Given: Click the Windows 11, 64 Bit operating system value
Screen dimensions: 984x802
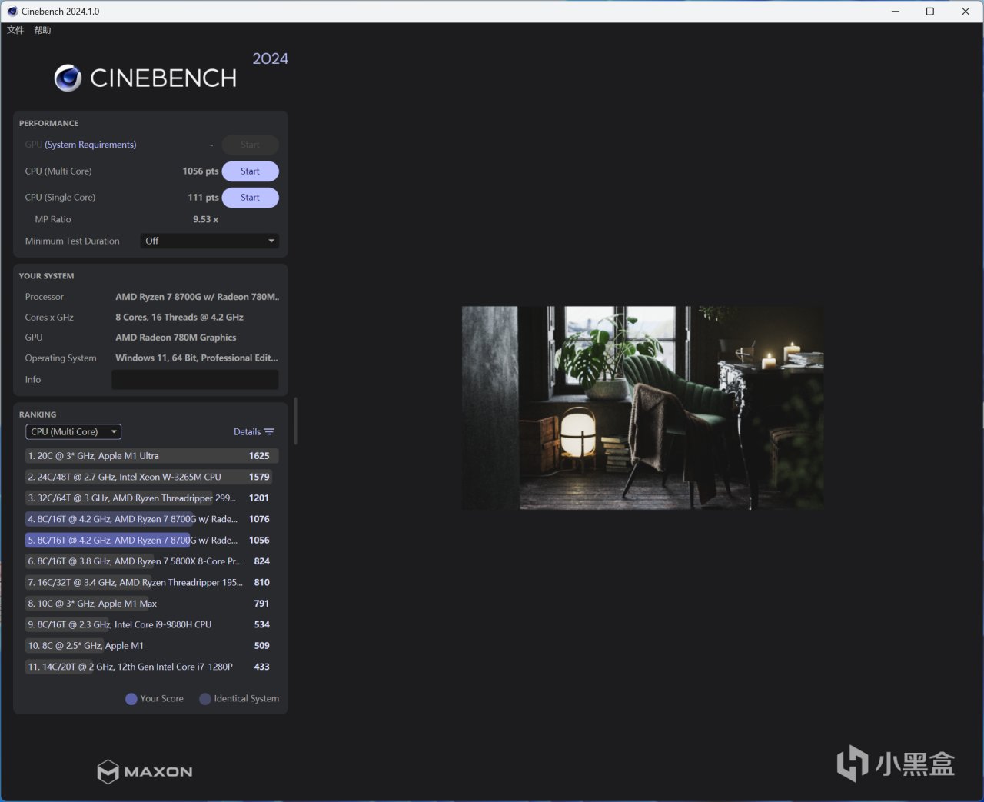Looking at the screenshot, I should pos(197,358).
